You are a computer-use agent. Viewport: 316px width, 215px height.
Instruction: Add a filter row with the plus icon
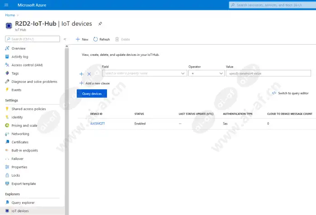81,74
